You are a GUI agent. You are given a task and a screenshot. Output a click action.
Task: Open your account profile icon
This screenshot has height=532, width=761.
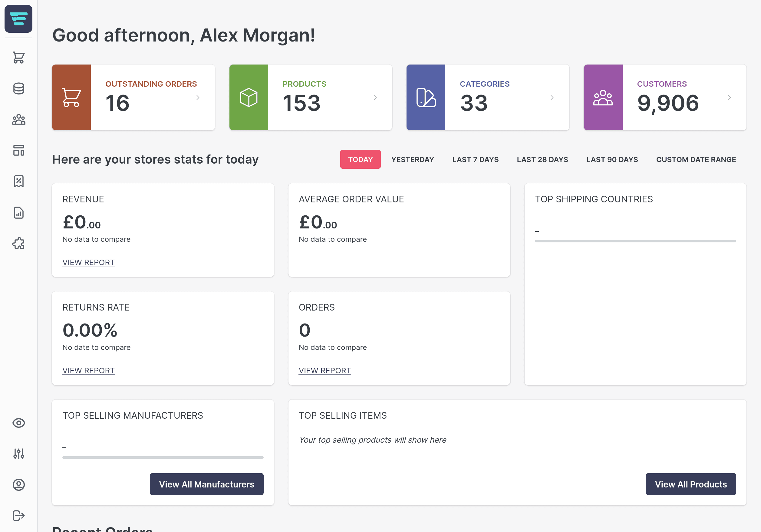[18, 484]
